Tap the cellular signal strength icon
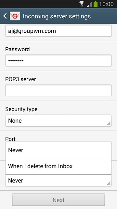 (x=89, y=5)
